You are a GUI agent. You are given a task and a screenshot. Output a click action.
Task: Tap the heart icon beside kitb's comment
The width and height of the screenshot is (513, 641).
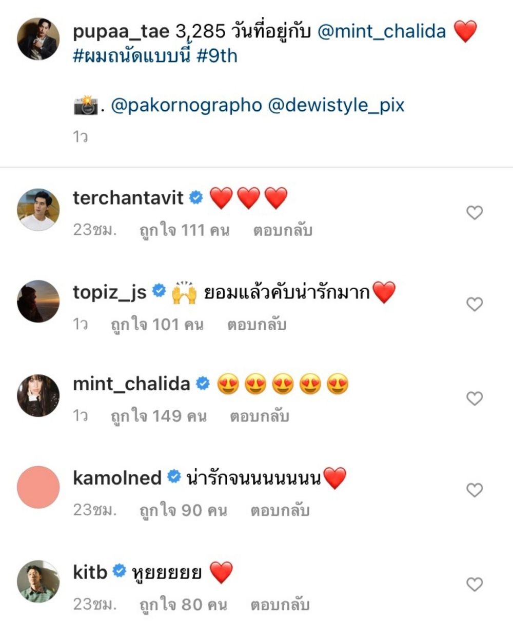click(475, 584)
